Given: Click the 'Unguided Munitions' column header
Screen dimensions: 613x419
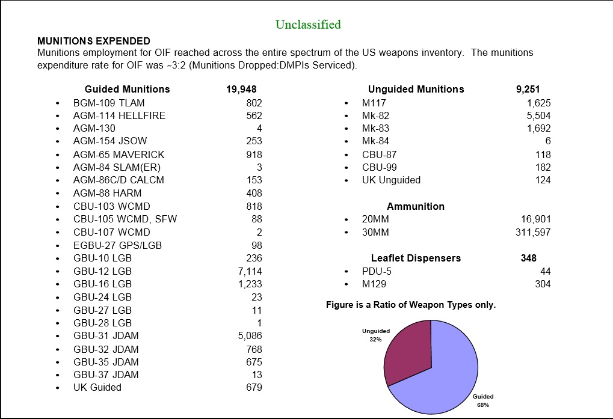Looking at the screenshot, I should [x=416, y=89].
